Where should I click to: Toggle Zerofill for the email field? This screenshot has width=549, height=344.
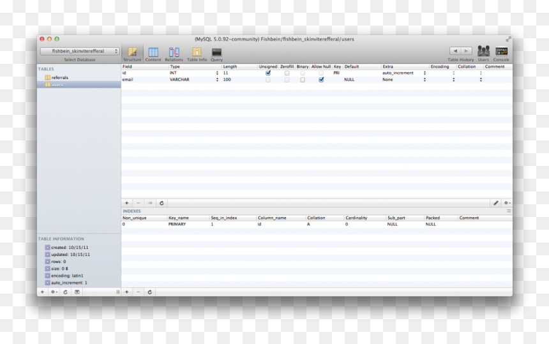287,80
